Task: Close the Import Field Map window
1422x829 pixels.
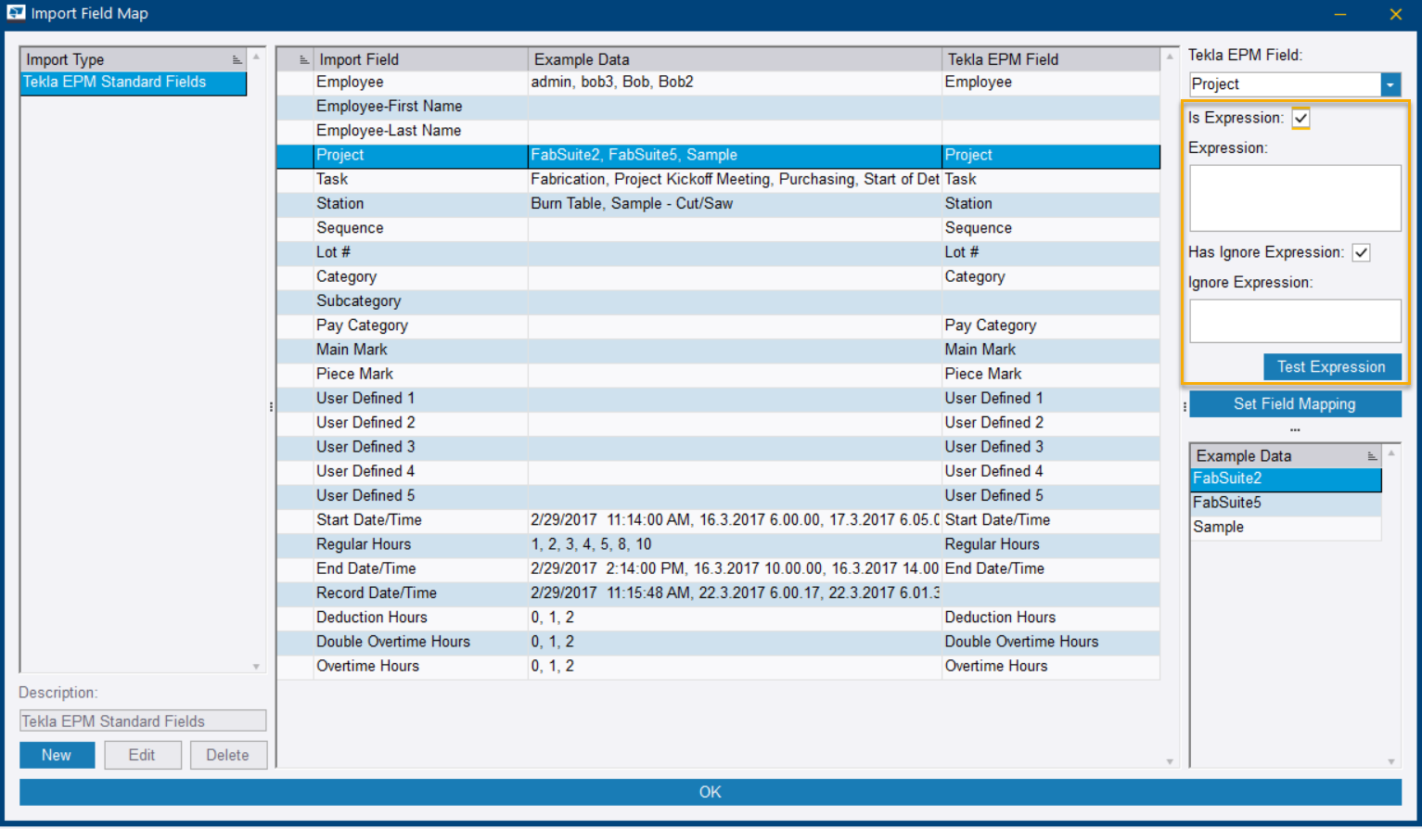Action: click(x=1395, y=14)
